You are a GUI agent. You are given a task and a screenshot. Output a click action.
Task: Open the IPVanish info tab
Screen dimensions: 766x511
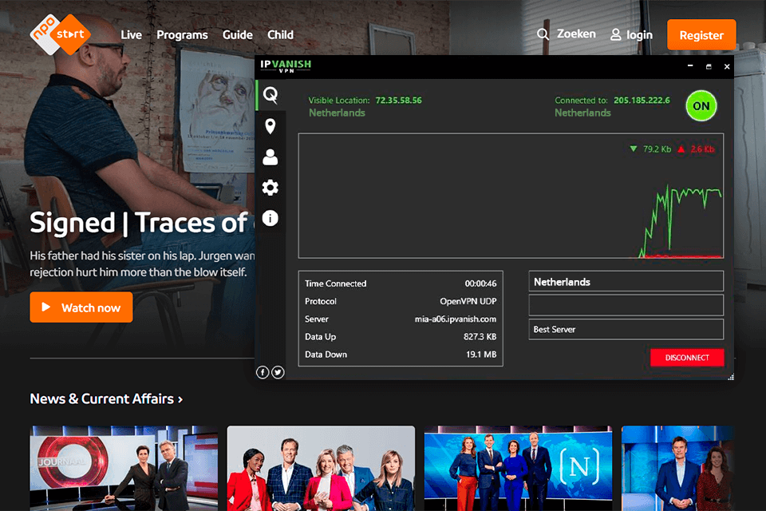click(270, 218)
